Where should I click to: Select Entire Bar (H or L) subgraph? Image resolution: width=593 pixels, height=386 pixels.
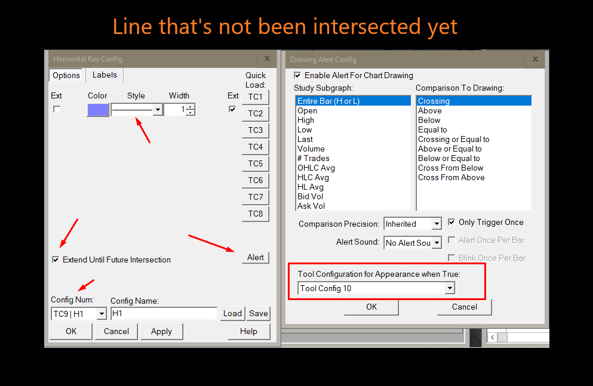point(353,101)
